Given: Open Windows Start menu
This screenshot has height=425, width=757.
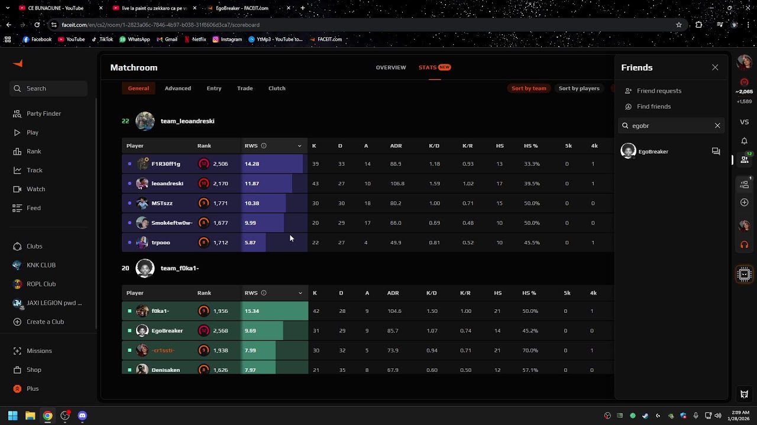Looking at the screenshot, I should [x=12, y=416].
